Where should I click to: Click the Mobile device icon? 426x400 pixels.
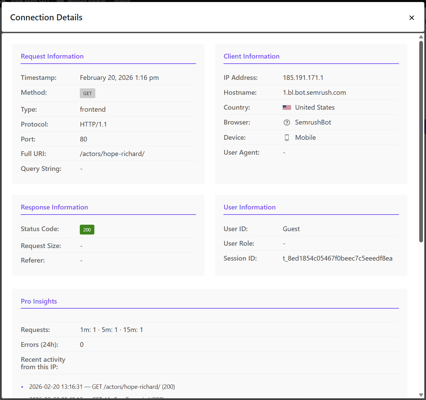(287, 137)
